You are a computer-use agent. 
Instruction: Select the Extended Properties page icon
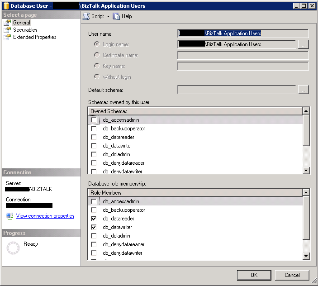point(7,37)
